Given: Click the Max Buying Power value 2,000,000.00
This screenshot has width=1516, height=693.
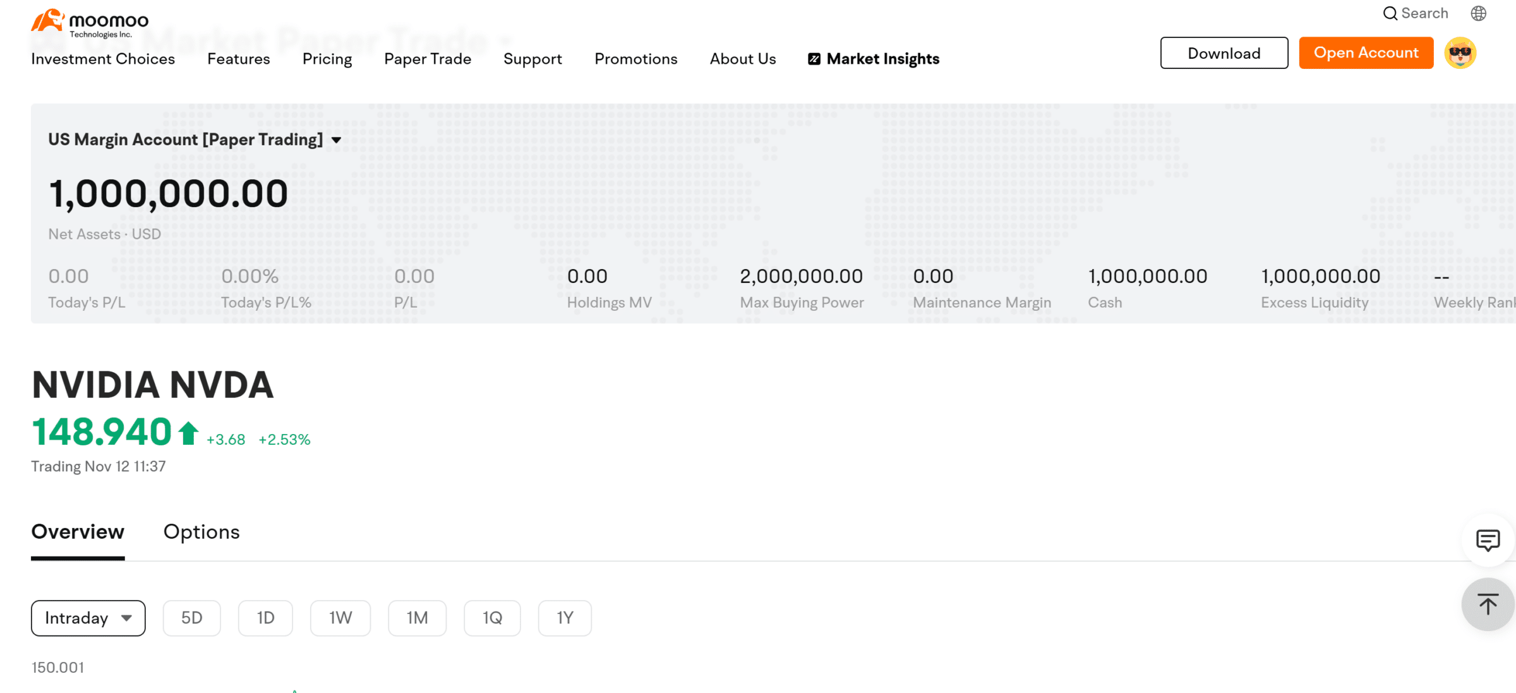Looking at the screenshot, I should 801,276.
